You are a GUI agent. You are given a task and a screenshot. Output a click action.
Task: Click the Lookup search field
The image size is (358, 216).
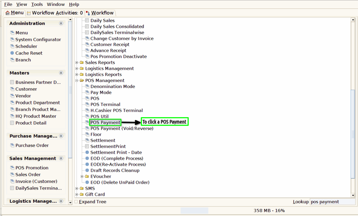click(x=332, y=202)
